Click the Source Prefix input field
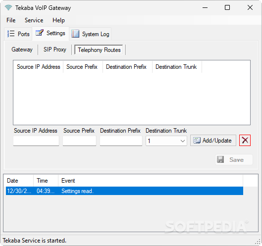 click(x=79, y=141)
